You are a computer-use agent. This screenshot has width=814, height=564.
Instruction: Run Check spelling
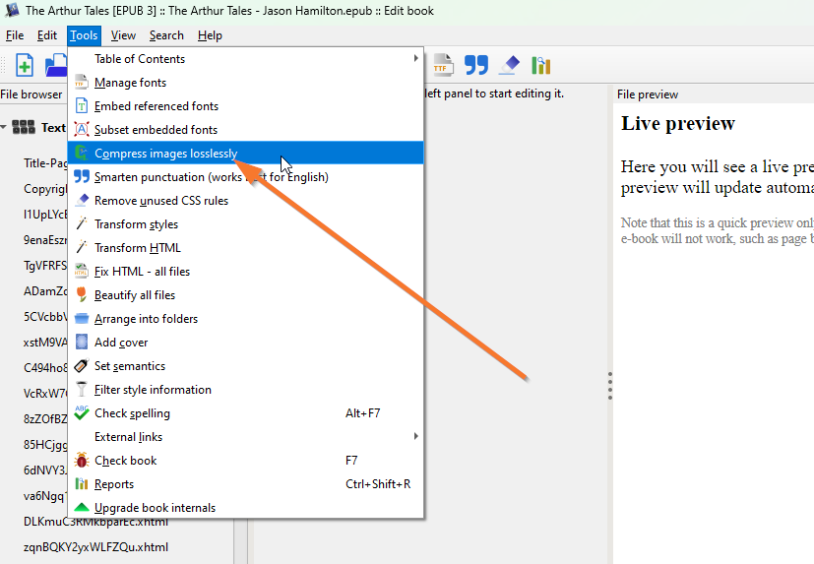tap(245, 413)
